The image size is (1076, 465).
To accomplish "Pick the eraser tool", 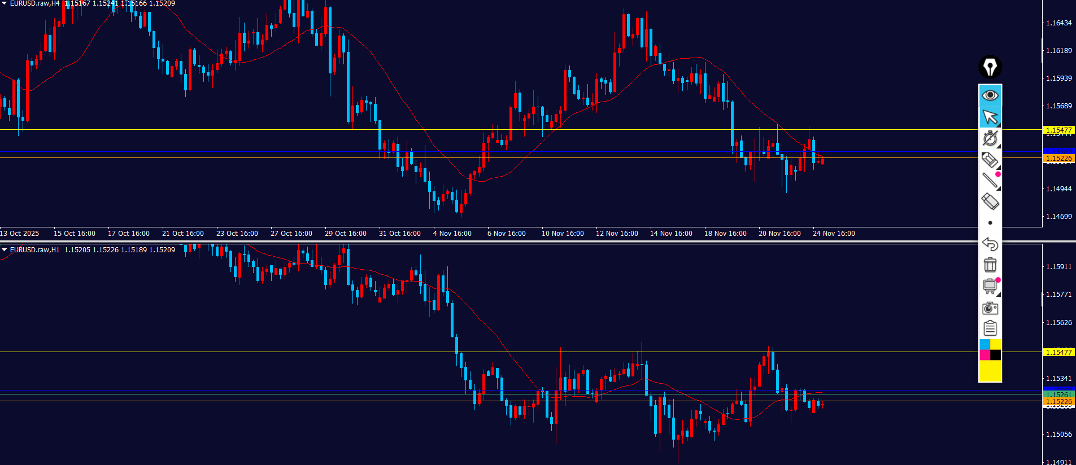I will point(990,201).
